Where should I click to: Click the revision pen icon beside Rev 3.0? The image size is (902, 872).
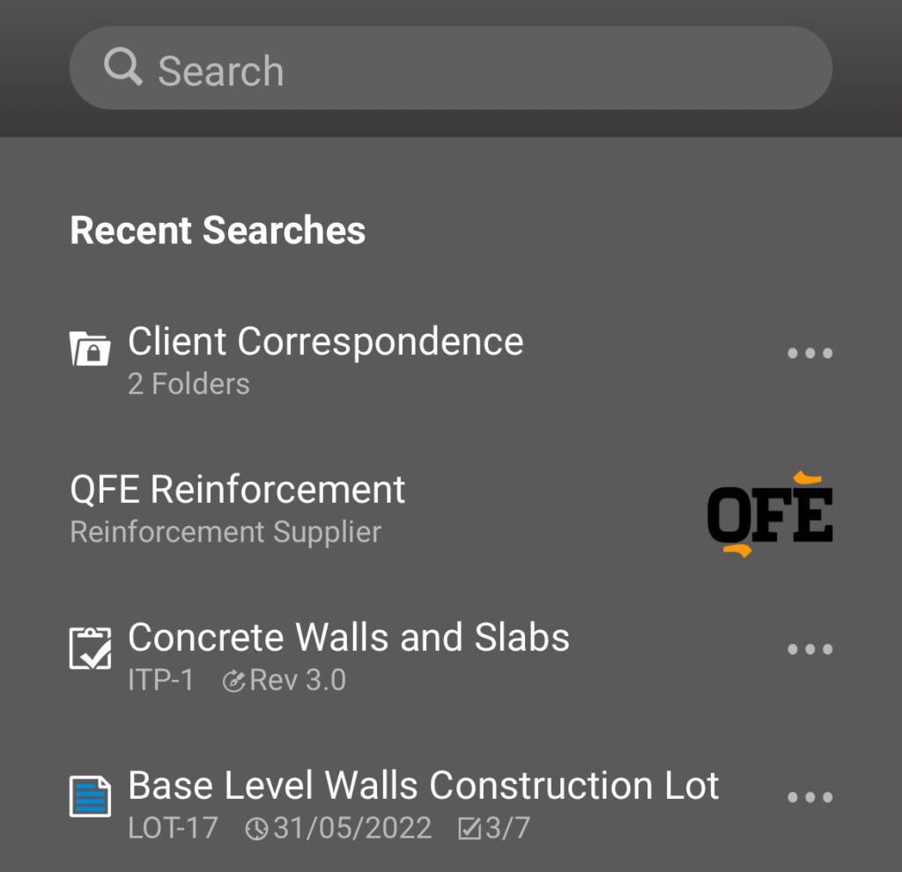233,681
